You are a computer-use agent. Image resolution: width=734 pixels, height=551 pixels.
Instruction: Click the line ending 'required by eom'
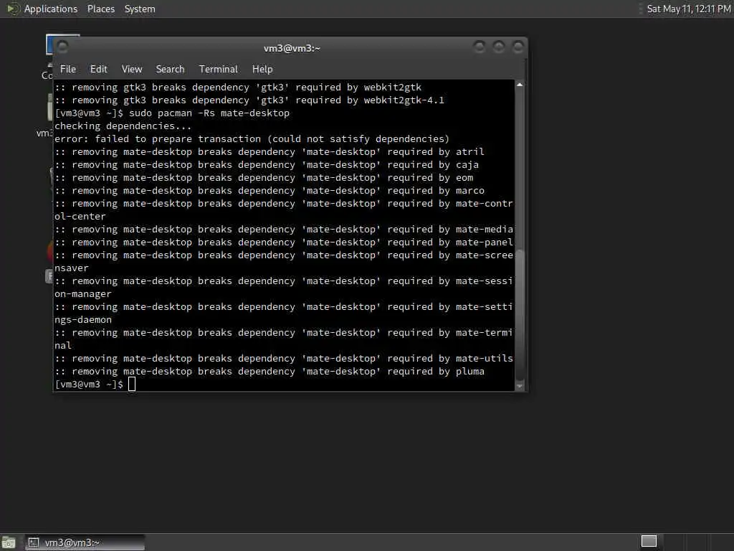pyautogui.click(x=264, y=178)
